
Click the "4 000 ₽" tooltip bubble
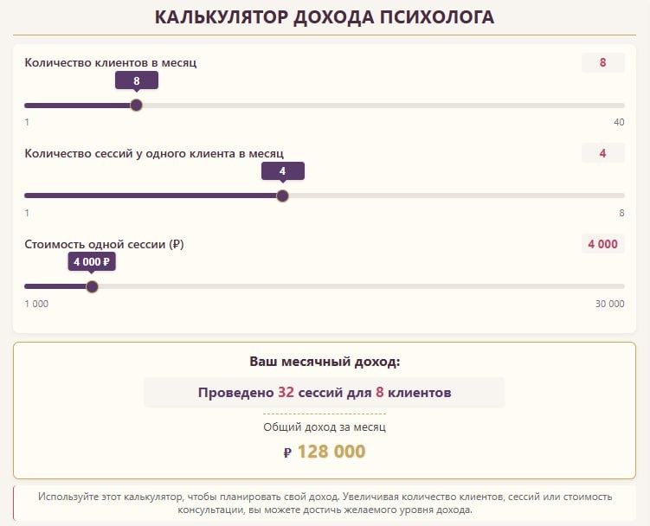click(x=92, y=261)
